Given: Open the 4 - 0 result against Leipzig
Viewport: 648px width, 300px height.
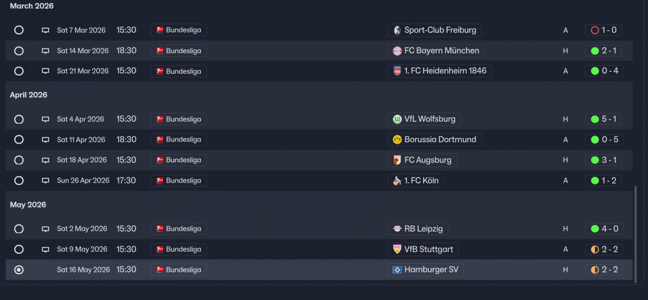Looking at the screenshot, I should pos(603,229).
